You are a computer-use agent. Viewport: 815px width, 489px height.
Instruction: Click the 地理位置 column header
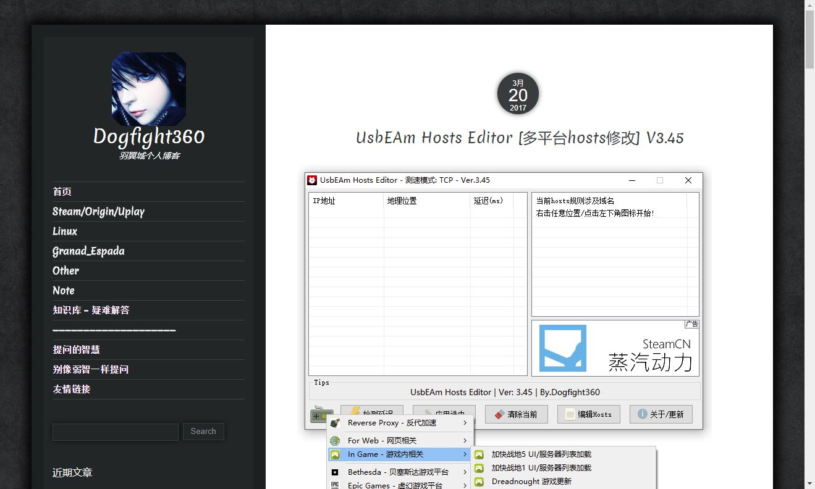point(427,201)
